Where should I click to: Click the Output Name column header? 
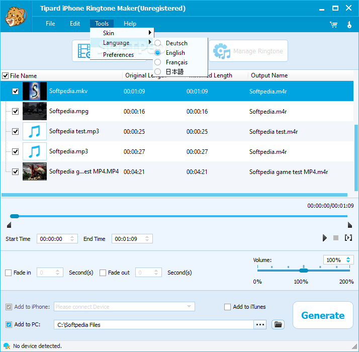pyautogui.click(x=270, y=75)
